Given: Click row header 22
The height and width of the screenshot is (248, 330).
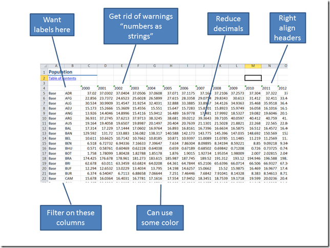Looking at the screenshot, I should [x=44, y=178].
